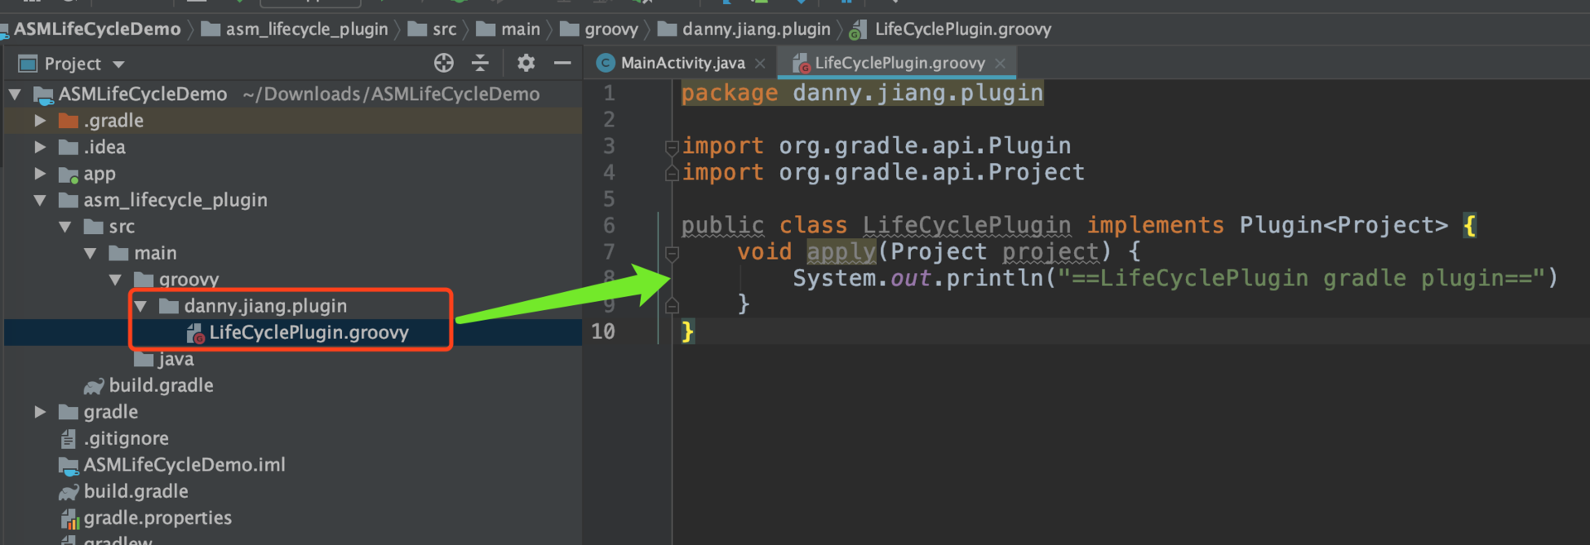Screen dimensions: 1590x545
Task: Click the gradle.properties file icon
Action: tap(70, 519)
